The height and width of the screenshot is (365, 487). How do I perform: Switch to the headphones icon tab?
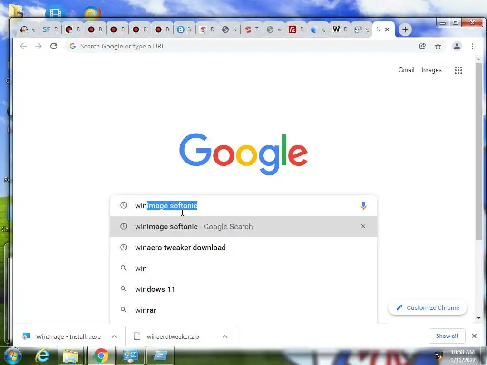tap(27, 29)
